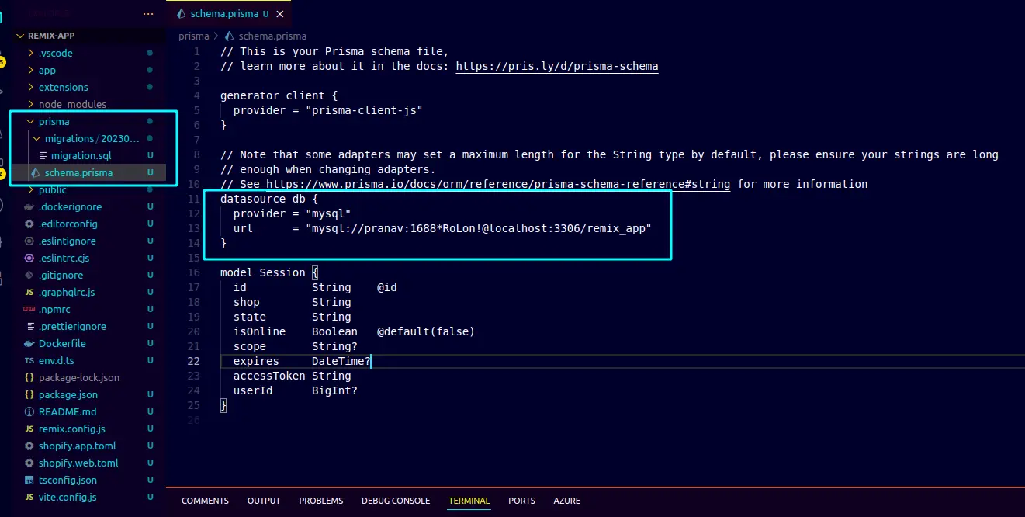Switch to the PORTS panel tab
The width and height of the screenshot is (1025, 517).
point(521,501)
